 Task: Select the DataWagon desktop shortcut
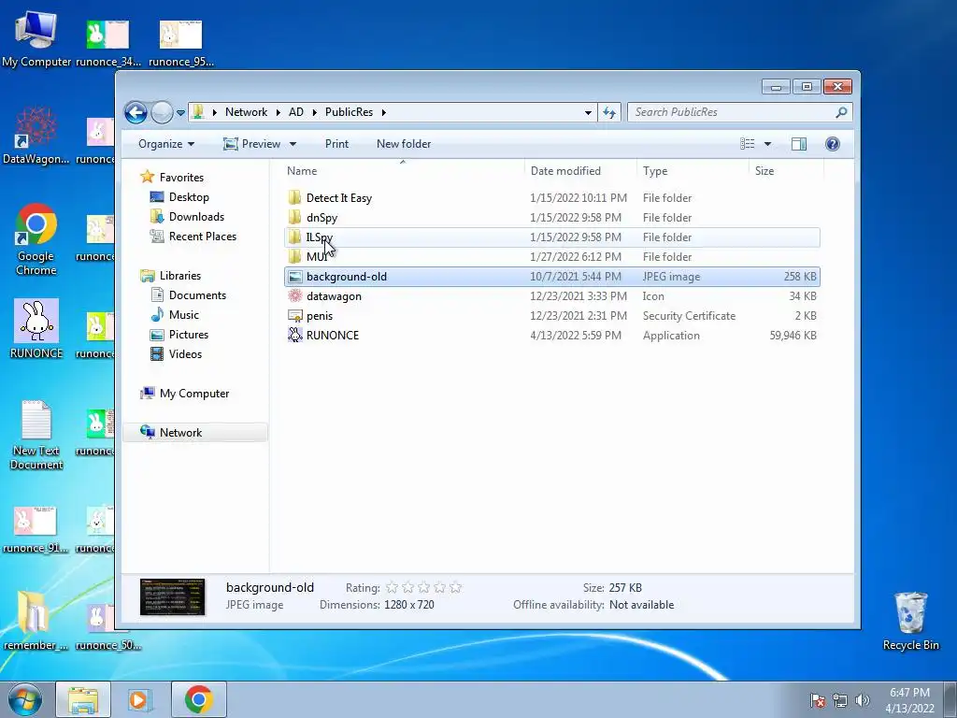(x=36, y=136)
